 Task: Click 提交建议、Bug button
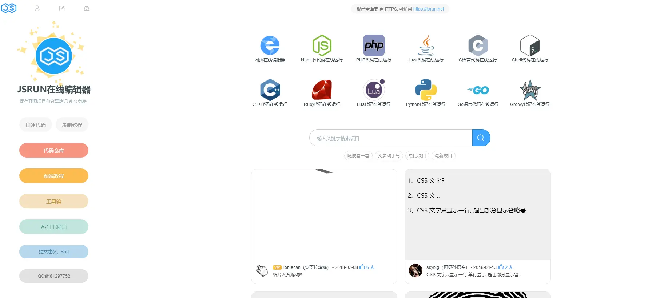pyautogui.click(x=54, y=251)
